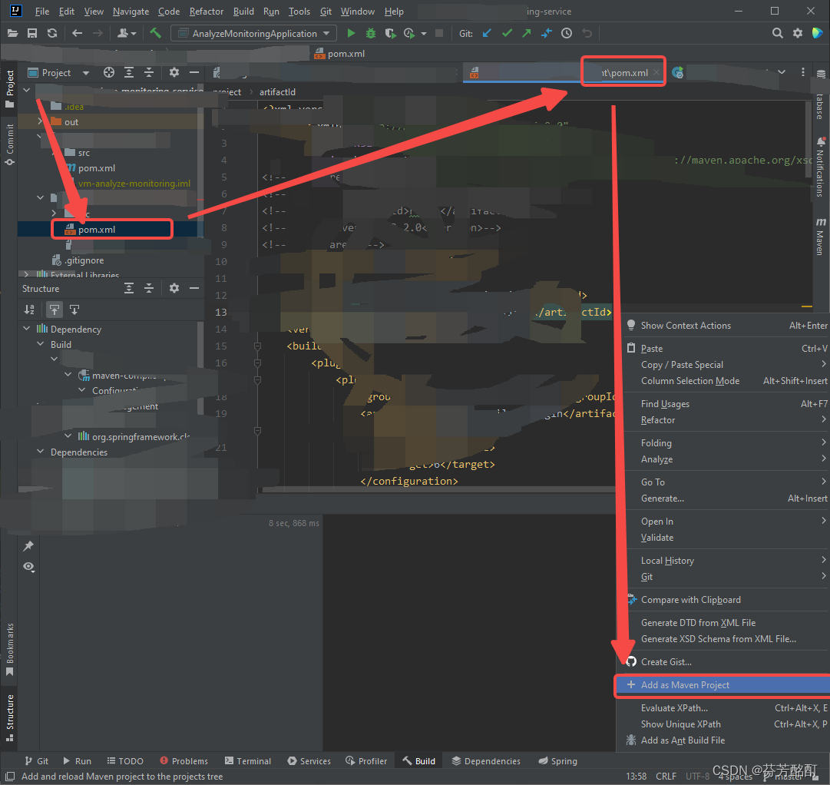Run application with green play icon
This screenshot has width=830, height=785.
pos(351,33)
